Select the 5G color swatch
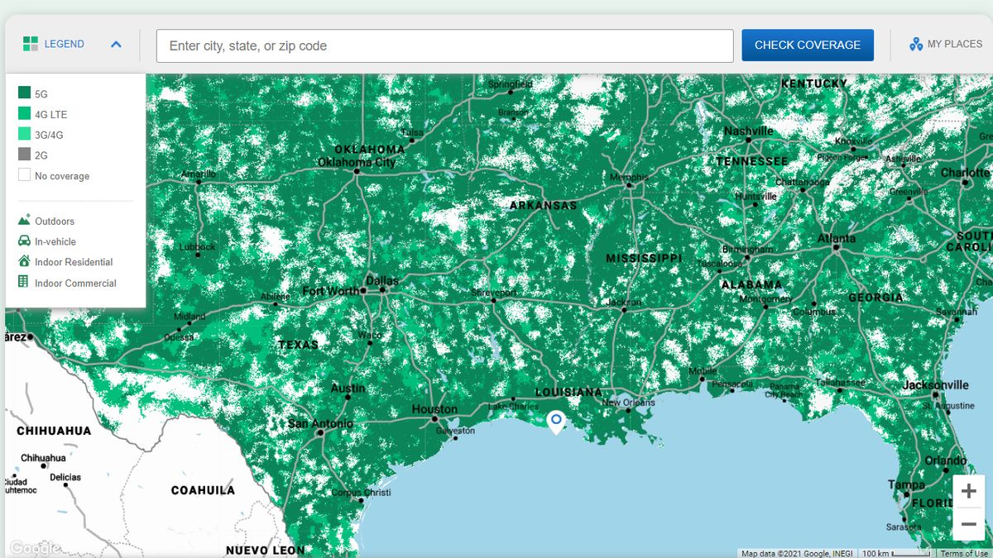 [x=24, y=93]
